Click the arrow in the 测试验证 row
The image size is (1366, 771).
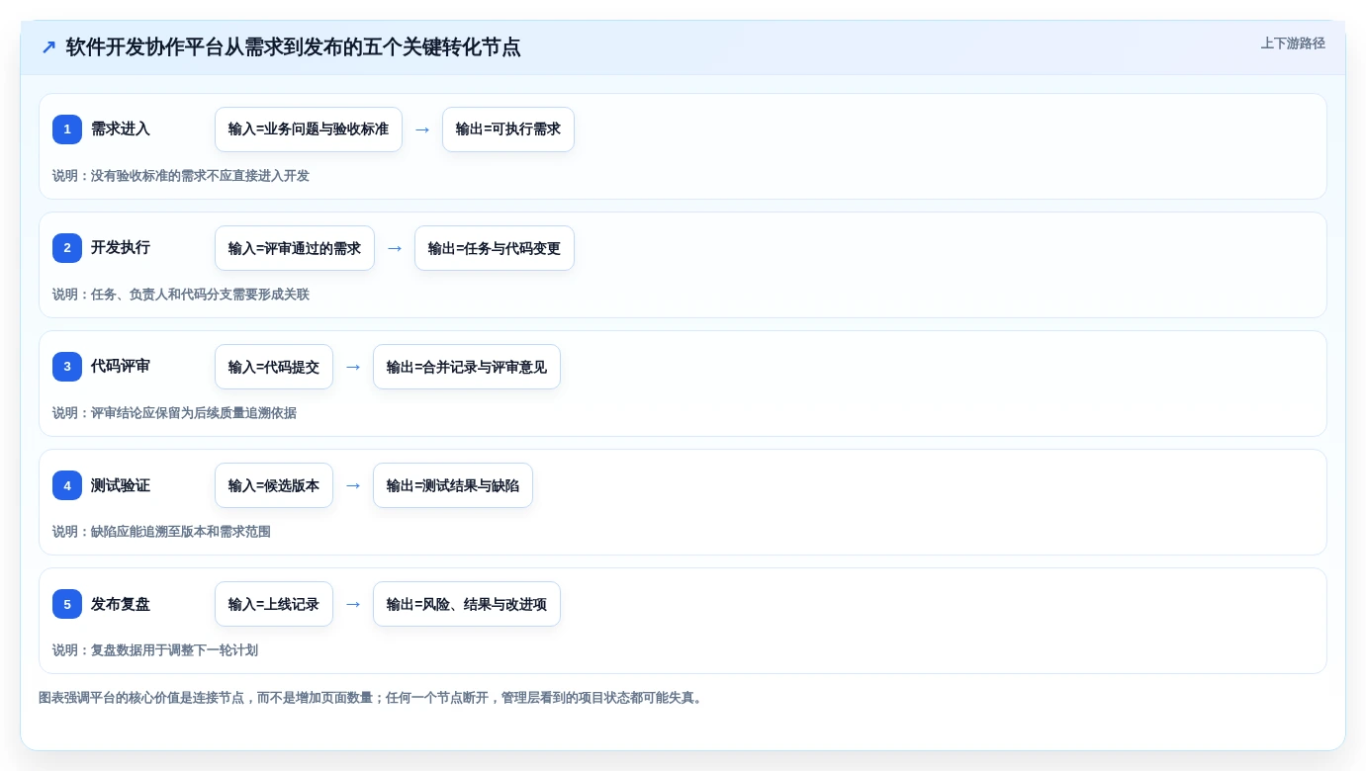pos(353,485)
